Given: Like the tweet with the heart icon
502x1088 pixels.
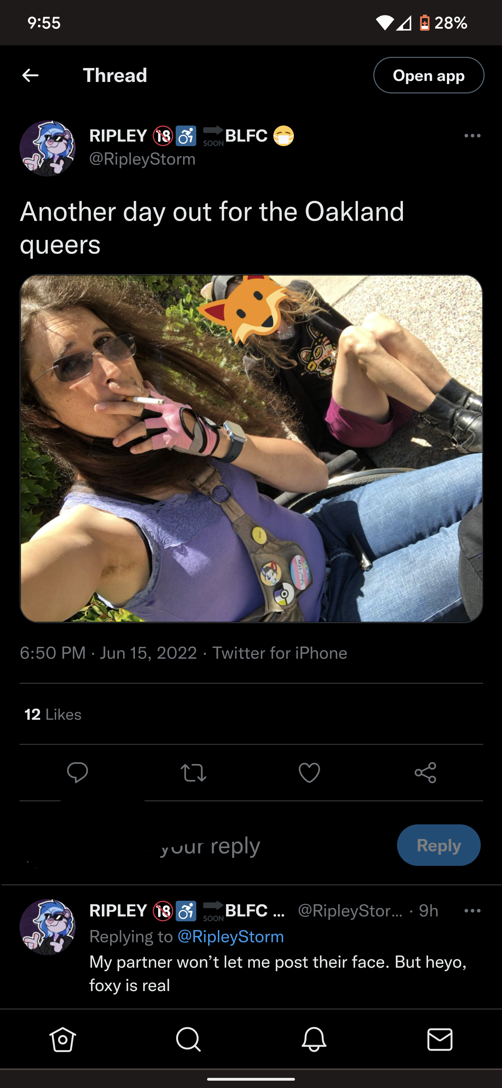Looking at the screenshot, I should [x=310, y=772].
